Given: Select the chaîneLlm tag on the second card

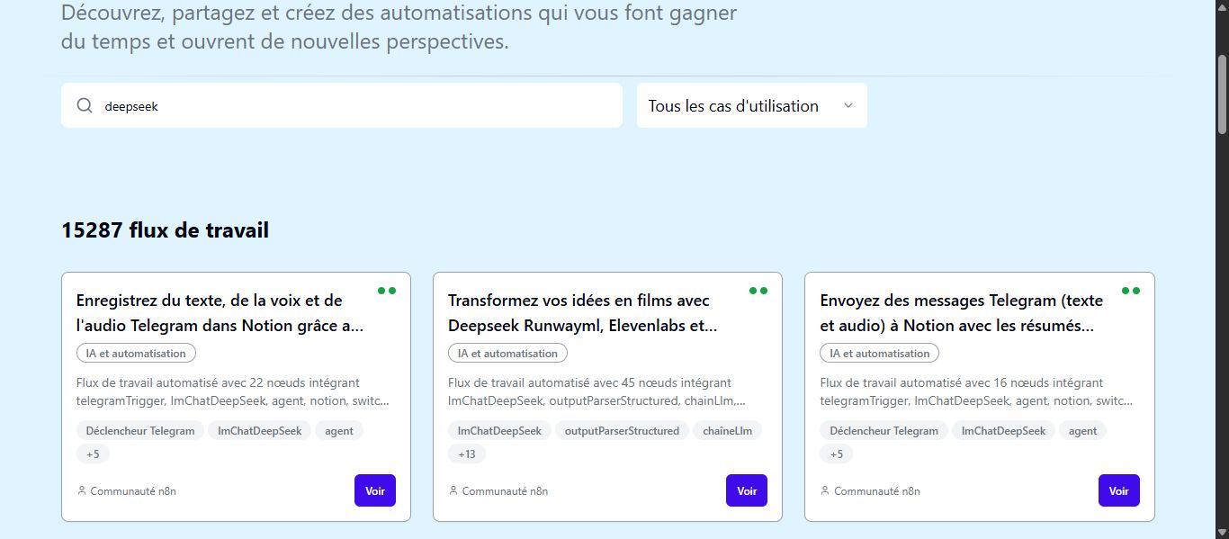Looking at the screenshot, I should [728, 431].
